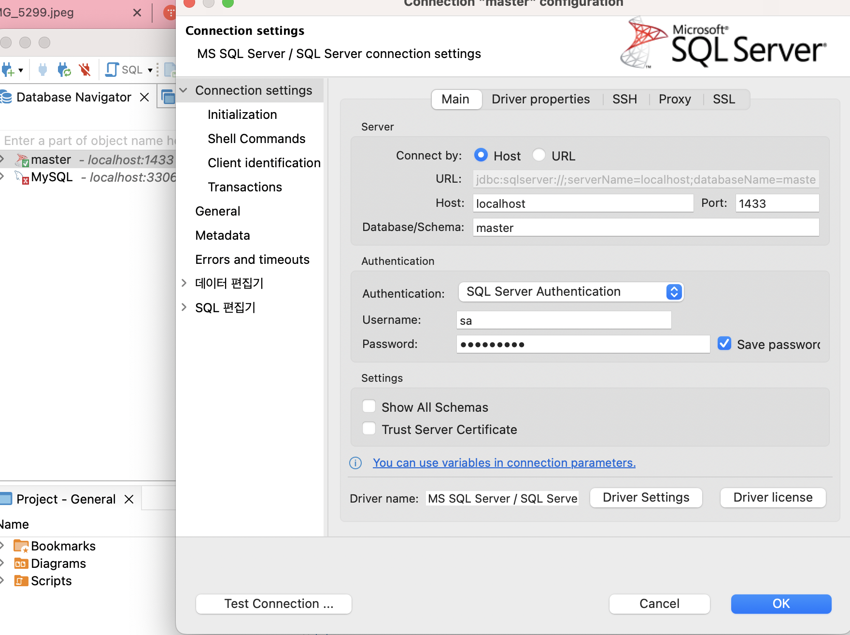Switch to the SSL tab

pyautogui.click(x=724, y=99)
